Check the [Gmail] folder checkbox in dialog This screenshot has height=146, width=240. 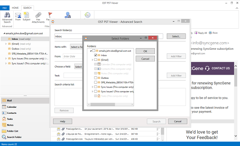(x=96, y=60)
